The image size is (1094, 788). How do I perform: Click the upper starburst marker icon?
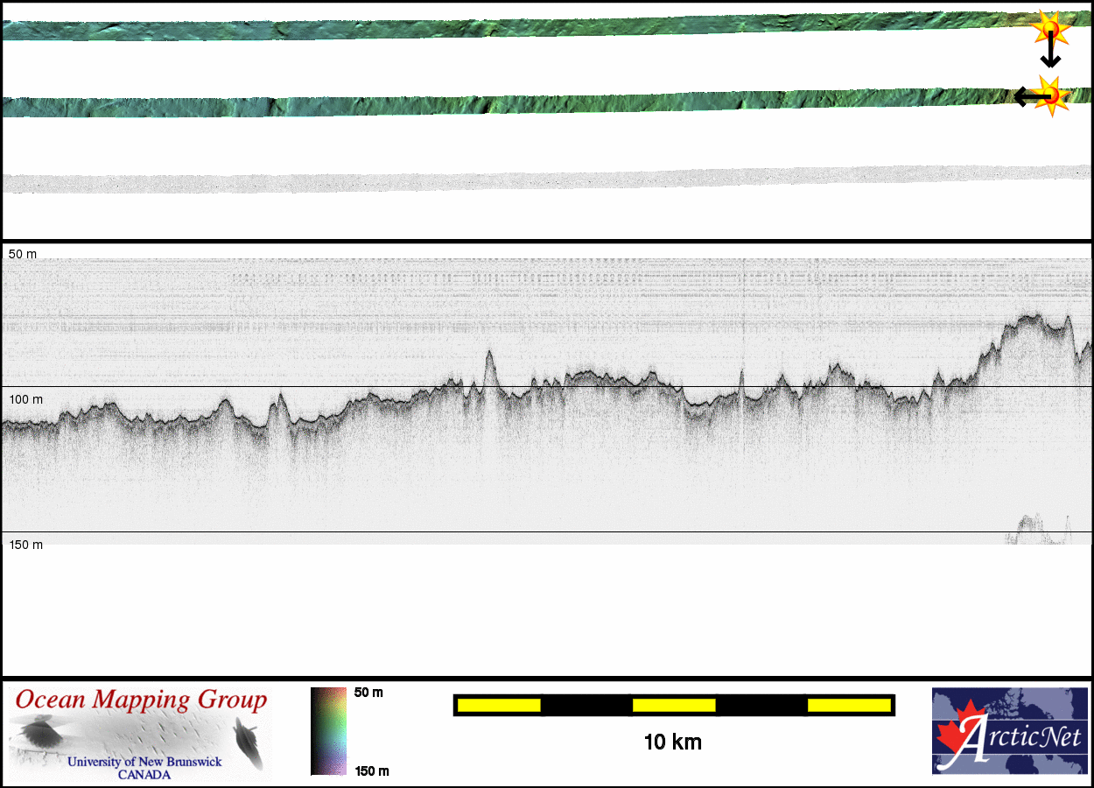pyautogui.click(x=1048, y=29)
